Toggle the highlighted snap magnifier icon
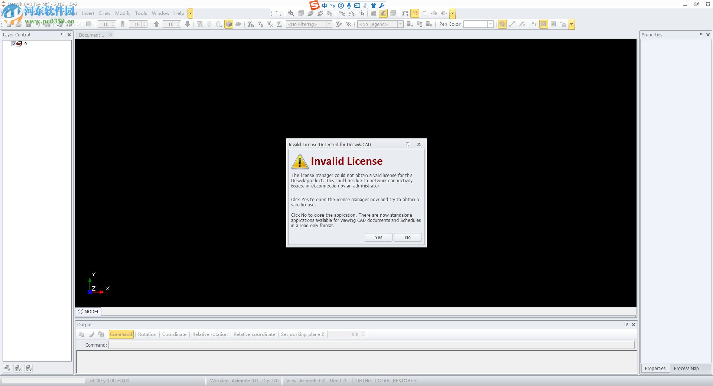713x386 pixels. (502, 24)
